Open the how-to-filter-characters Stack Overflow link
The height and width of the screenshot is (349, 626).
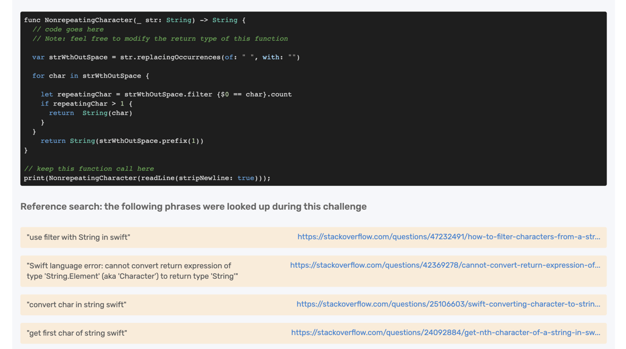point(448,237)
